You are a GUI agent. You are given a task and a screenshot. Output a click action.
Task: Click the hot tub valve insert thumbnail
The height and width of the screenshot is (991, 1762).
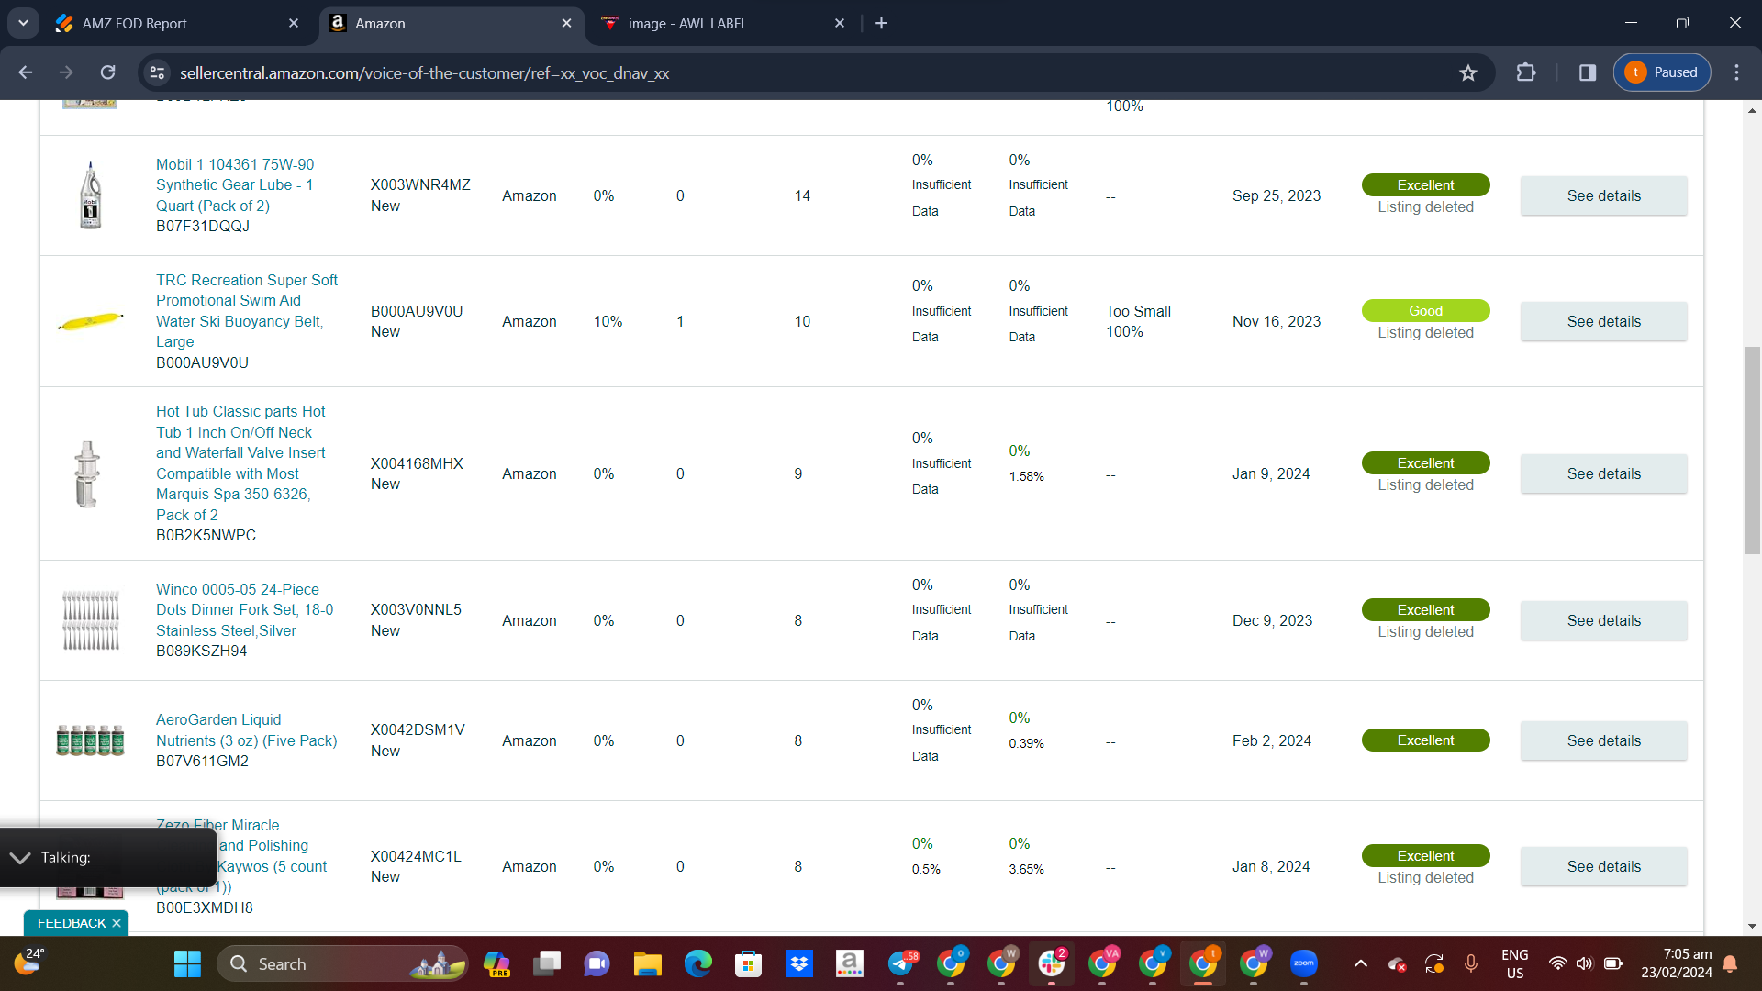88,473
